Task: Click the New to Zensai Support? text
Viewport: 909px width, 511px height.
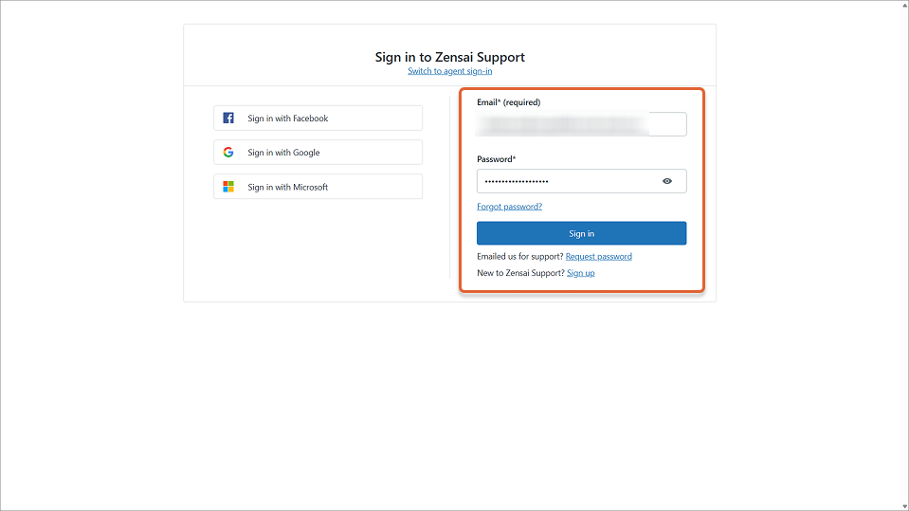Action: [520, 273]
